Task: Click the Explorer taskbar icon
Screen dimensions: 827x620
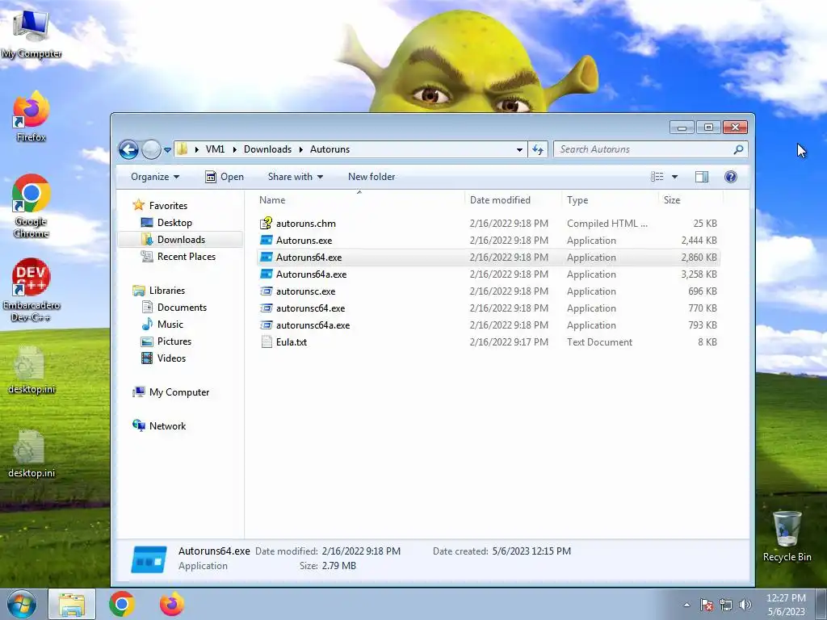Action: click(72, 604)
